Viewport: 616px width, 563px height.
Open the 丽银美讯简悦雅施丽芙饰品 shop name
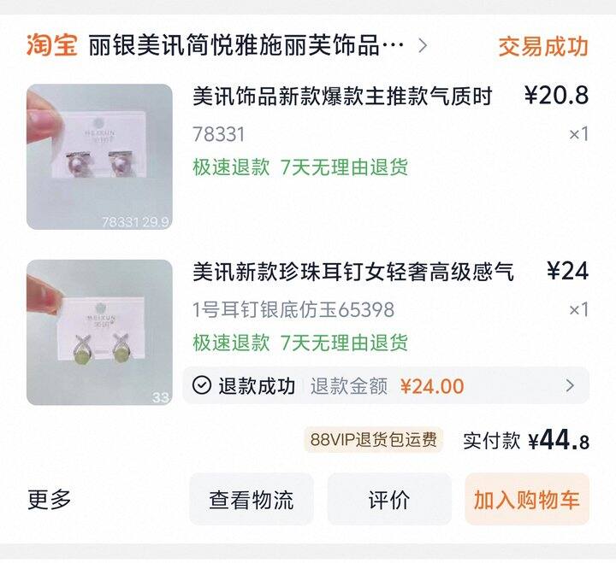coord(246,45)
